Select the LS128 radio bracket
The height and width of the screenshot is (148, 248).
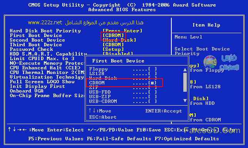[152, 74]
